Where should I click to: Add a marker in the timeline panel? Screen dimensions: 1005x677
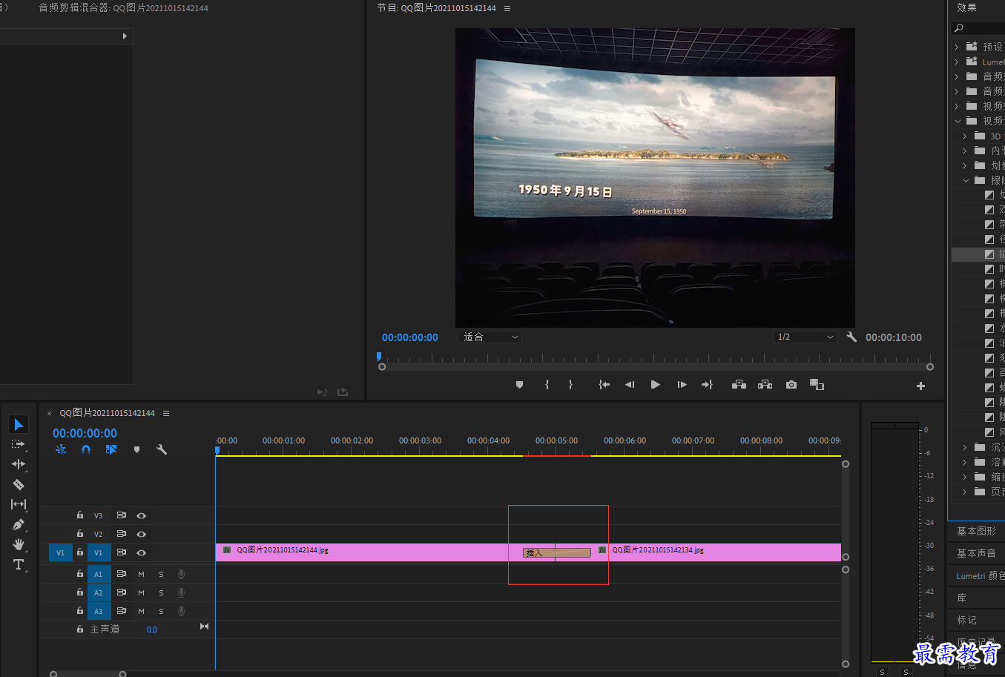point(136,449)
